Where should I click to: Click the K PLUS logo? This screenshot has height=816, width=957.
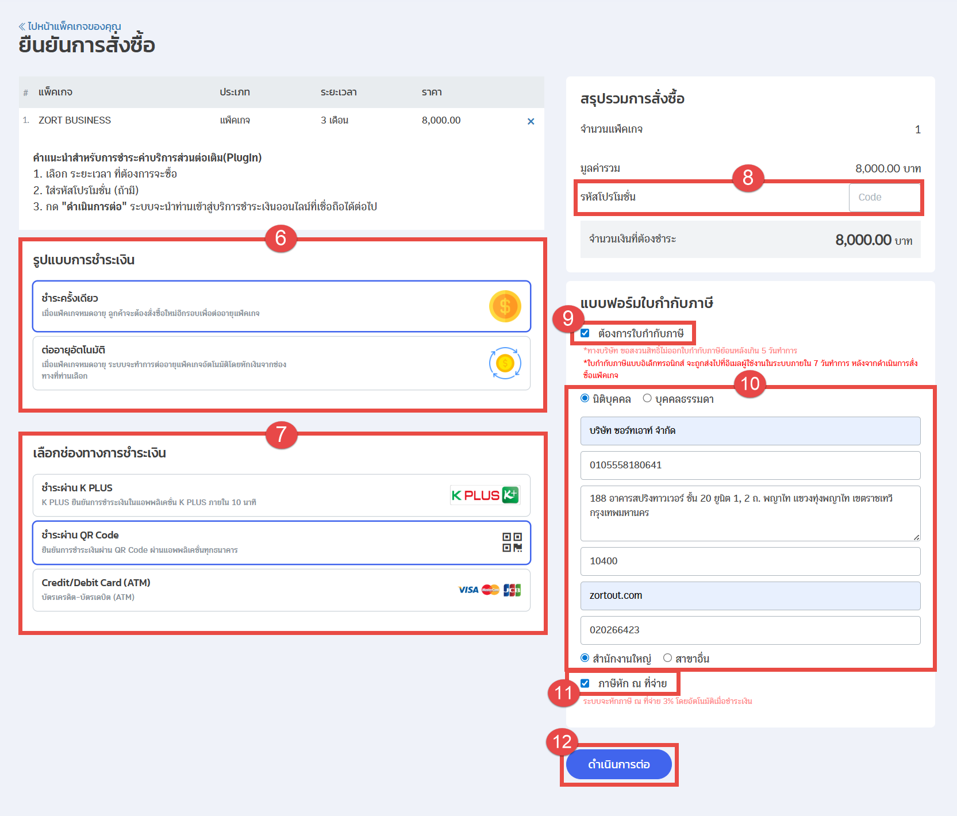point(485,495)
